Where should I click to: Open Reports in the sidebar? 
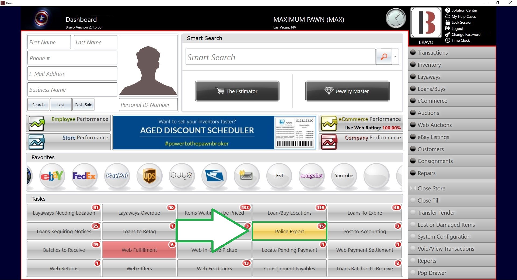[x=452, y=261]
